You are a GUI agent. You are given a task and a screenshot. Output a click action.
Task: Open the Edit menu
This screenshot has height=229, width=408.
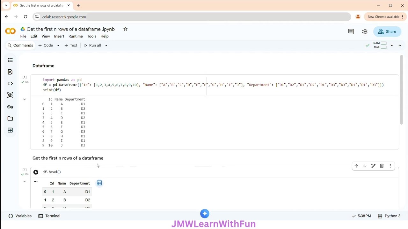[x=34, y=36]
